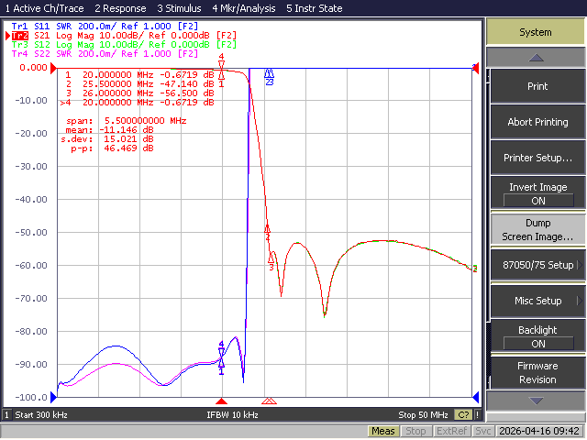Click the Start 300 kHz field
587x440 pixels.
(x=41, y=415)
